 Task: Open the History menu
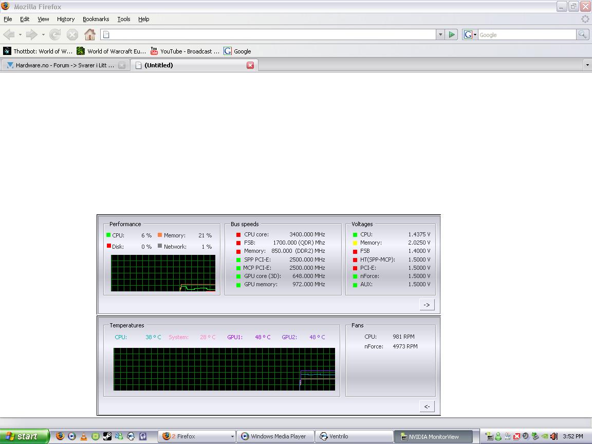point(66,19)
